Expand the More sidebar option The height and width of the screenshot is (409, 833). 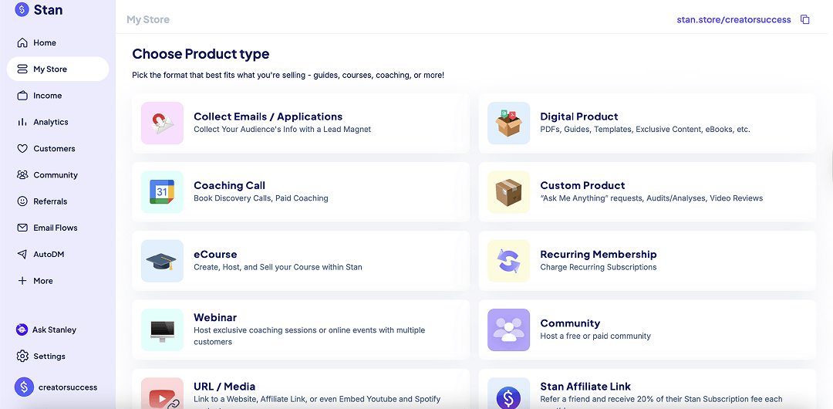(57, 281)
